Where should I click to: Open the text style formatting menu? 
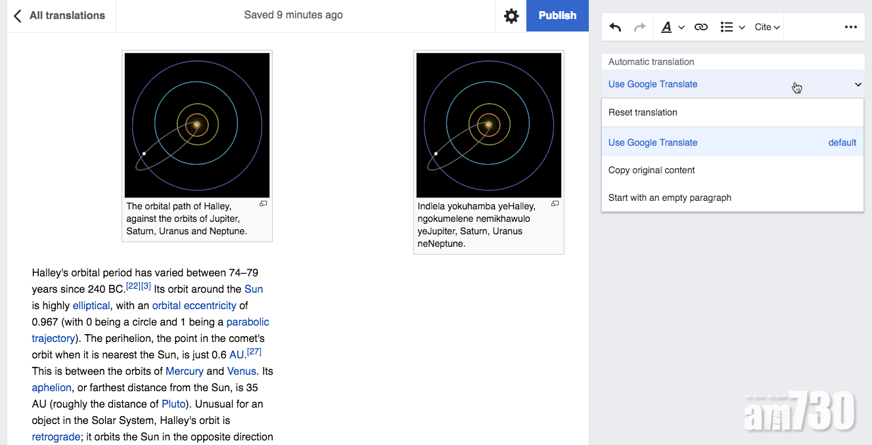[x=672, y=27]
